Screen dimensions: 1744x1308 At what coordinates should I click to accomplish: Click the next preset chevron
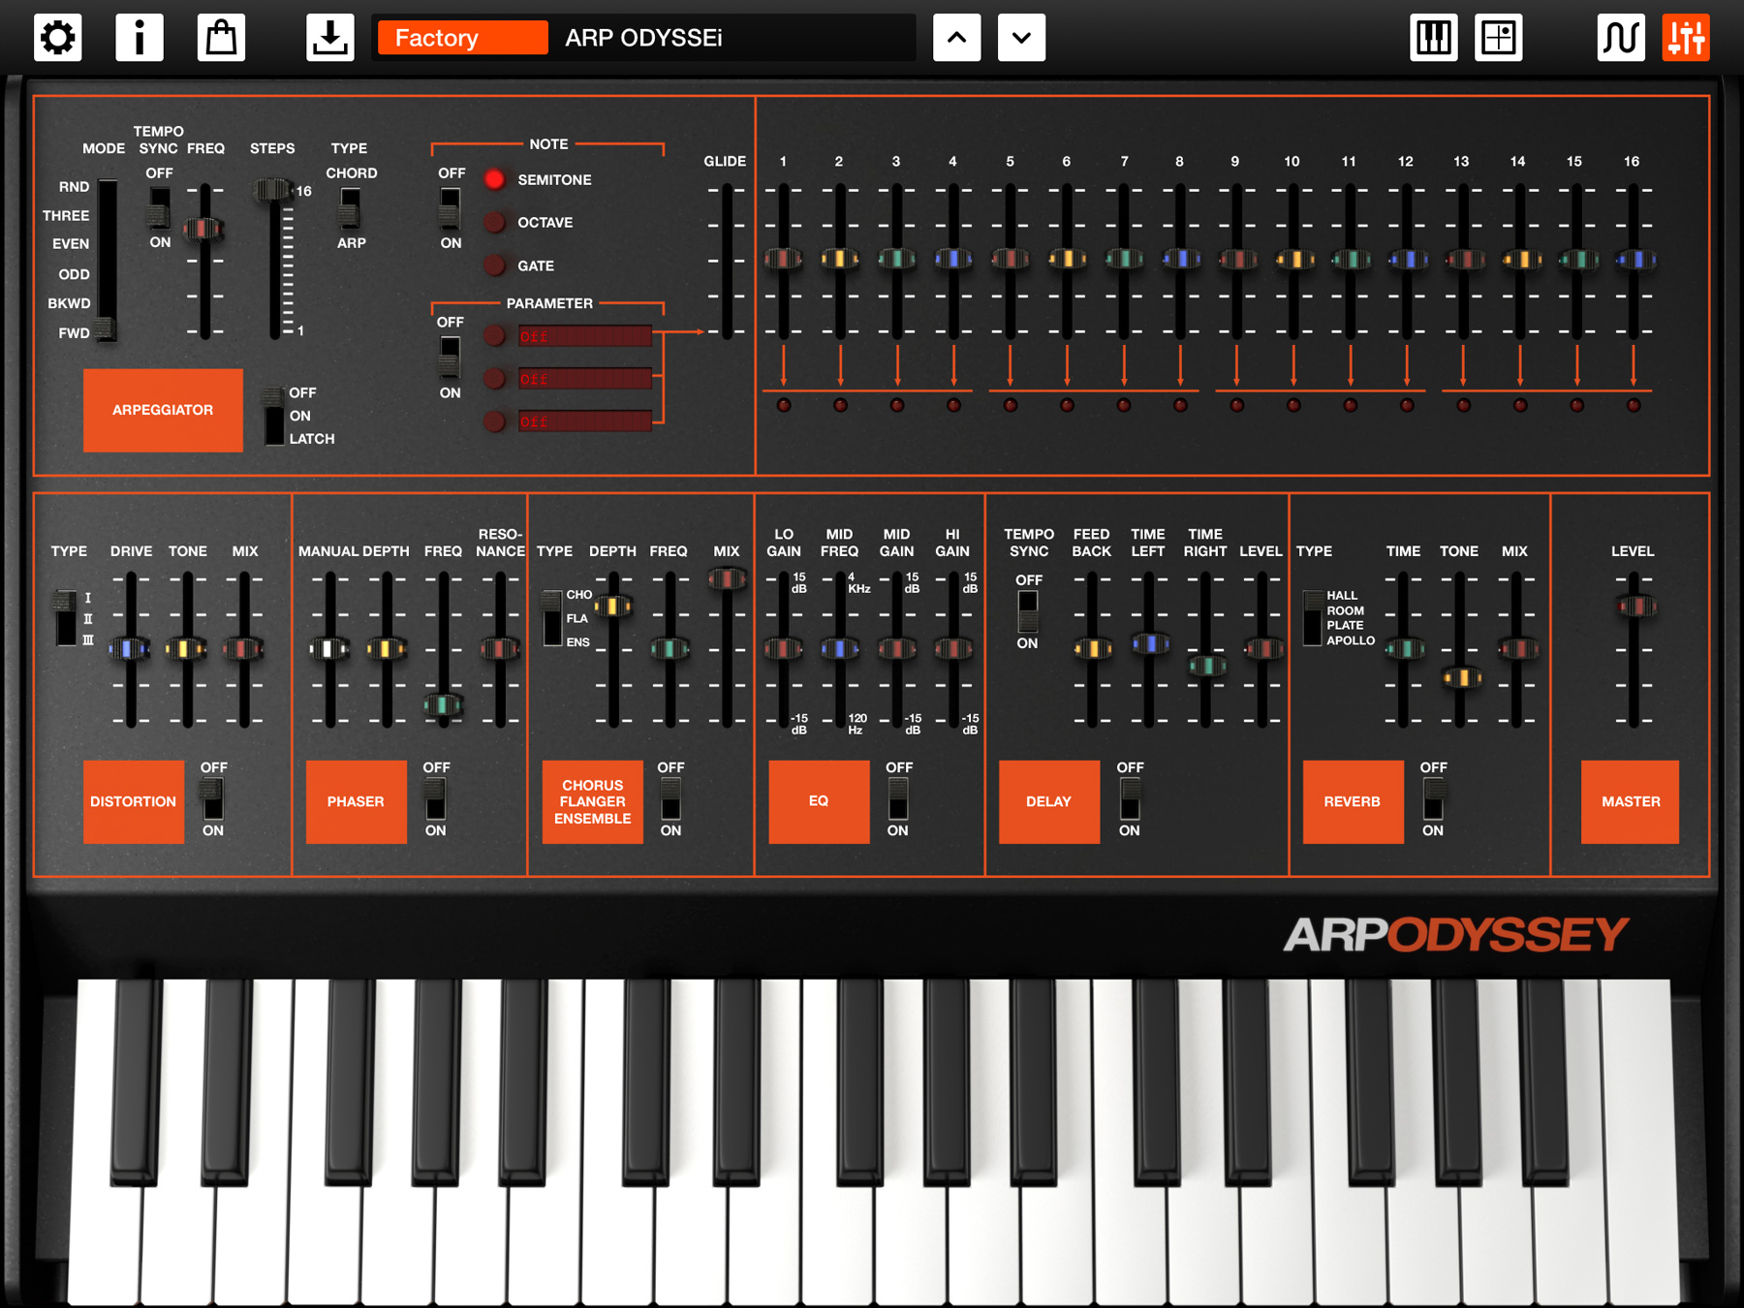coord(1020,38)
